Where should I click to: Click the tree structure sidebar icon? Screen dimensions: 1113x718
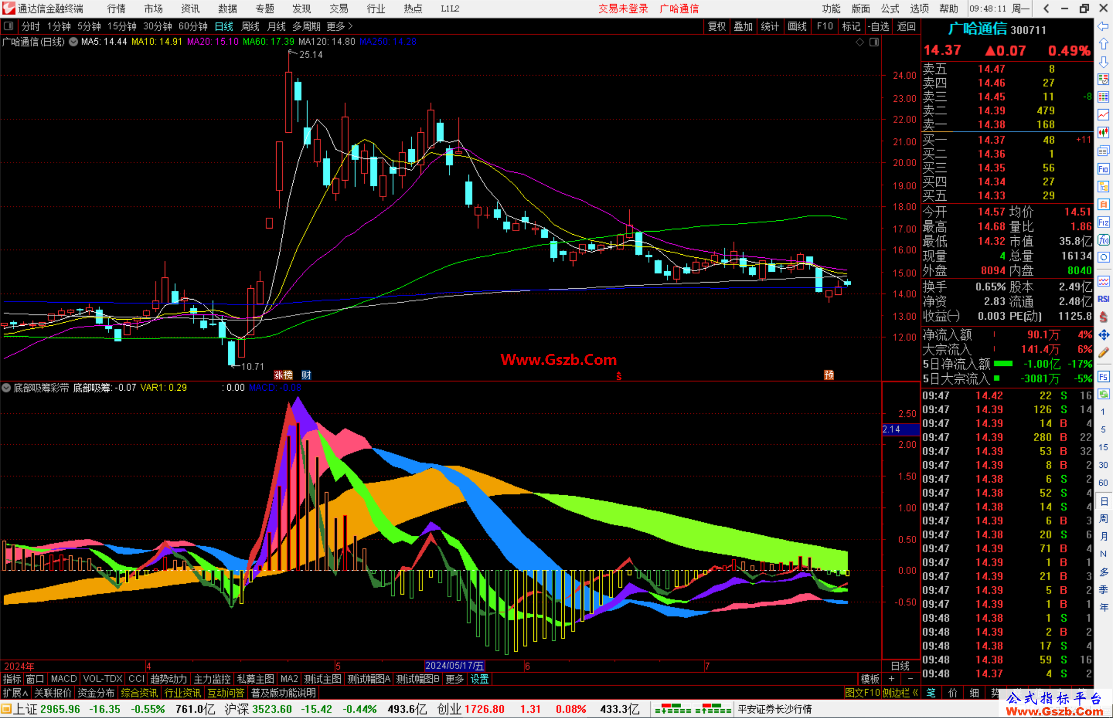(x=1103, y=186)
